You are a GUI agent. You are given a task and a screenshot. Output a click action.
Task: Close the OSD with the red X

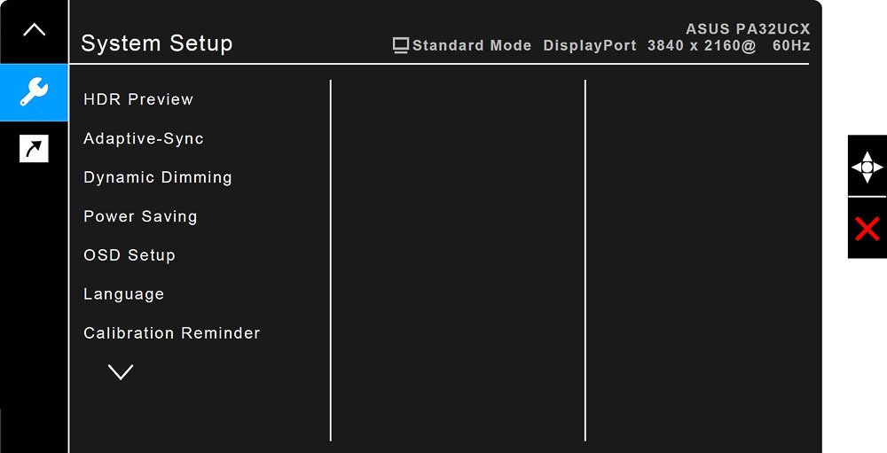(867, 229)
